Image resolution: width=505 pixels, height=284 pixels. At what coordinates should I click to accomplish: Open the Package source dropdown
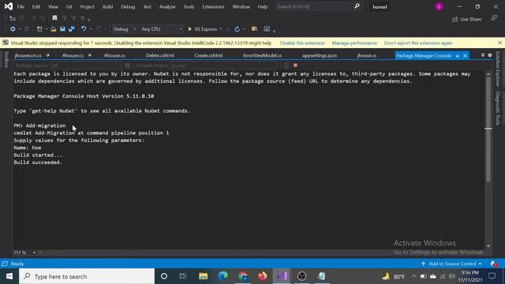86,65
